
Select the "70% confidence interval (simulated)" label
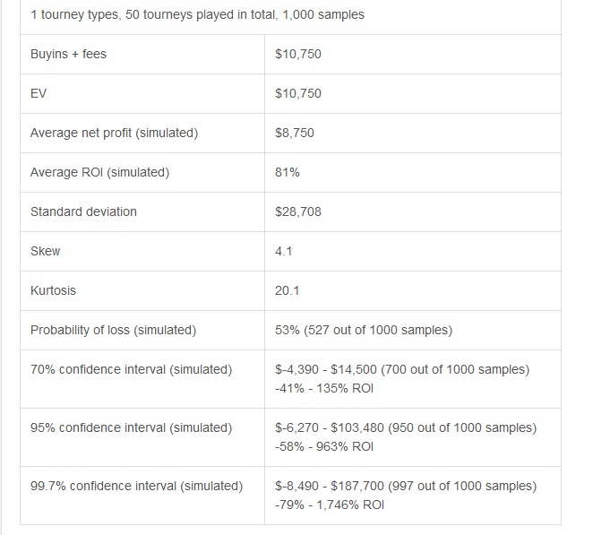131,369
